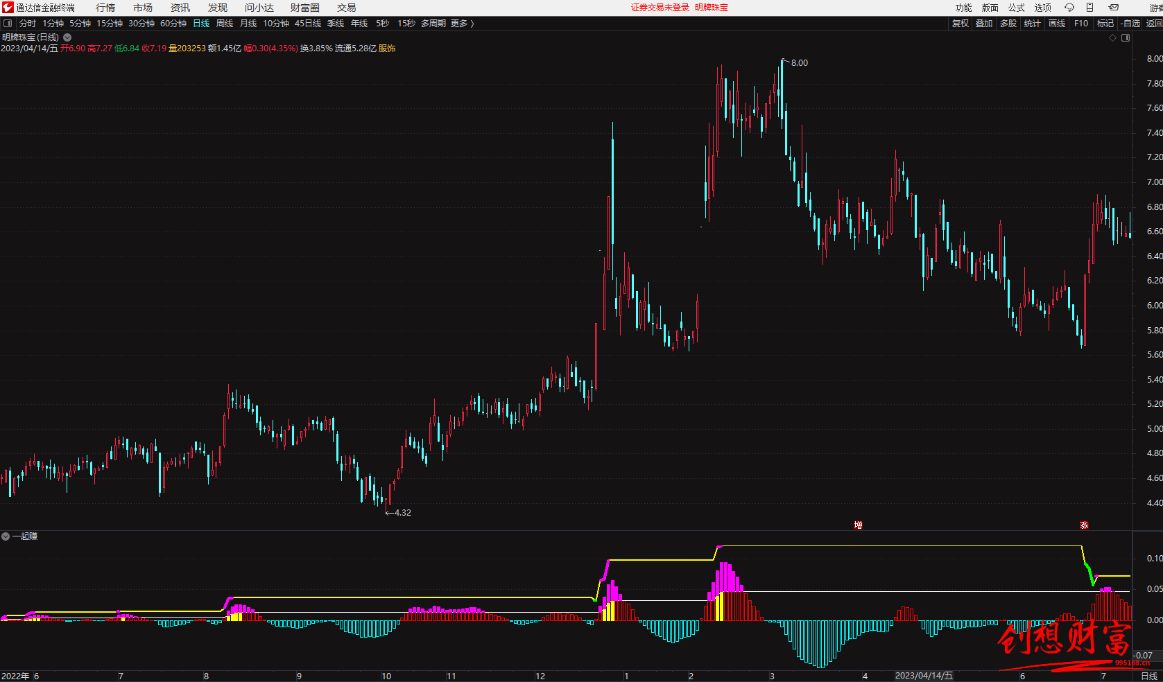
Task: Open F10 company information
Action: tap(1081, 24)
